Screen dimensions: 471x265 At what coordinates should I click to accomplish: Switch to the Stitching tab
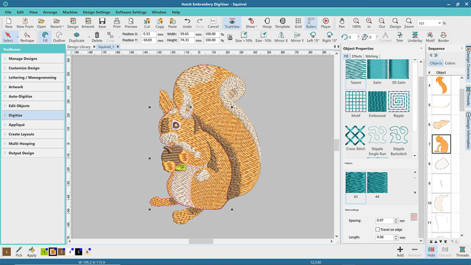[372, 57]
